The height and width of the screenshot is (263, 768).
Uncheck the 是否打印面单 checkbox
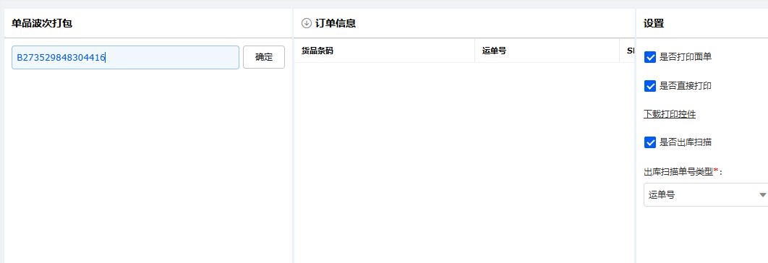pos(650,57)
